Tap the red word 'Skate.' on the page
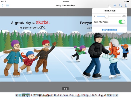The width and height of the screenshot is (131, 98). click(x=43, y=22)
